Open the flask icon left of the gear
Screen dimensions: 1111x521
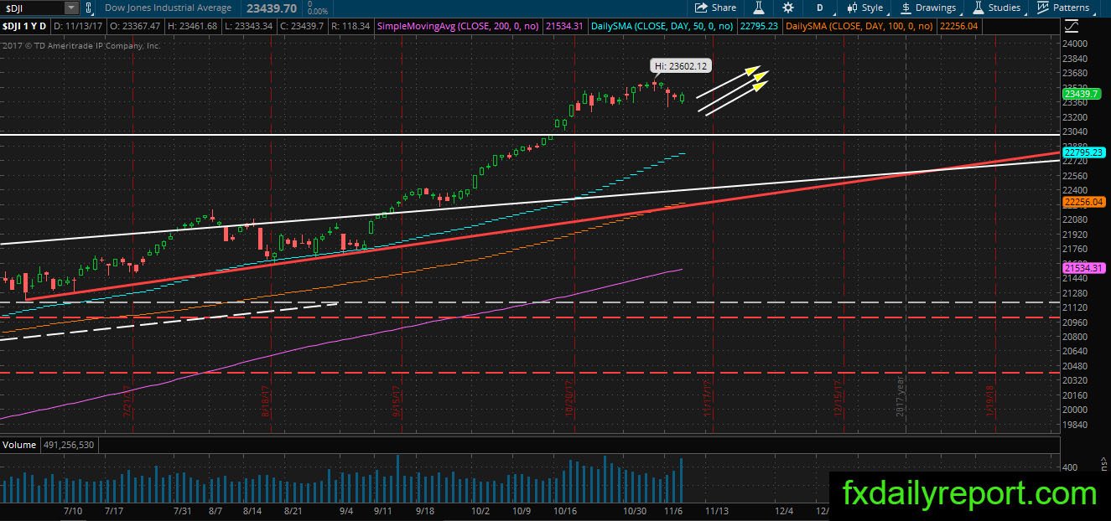tap(759, 8)
